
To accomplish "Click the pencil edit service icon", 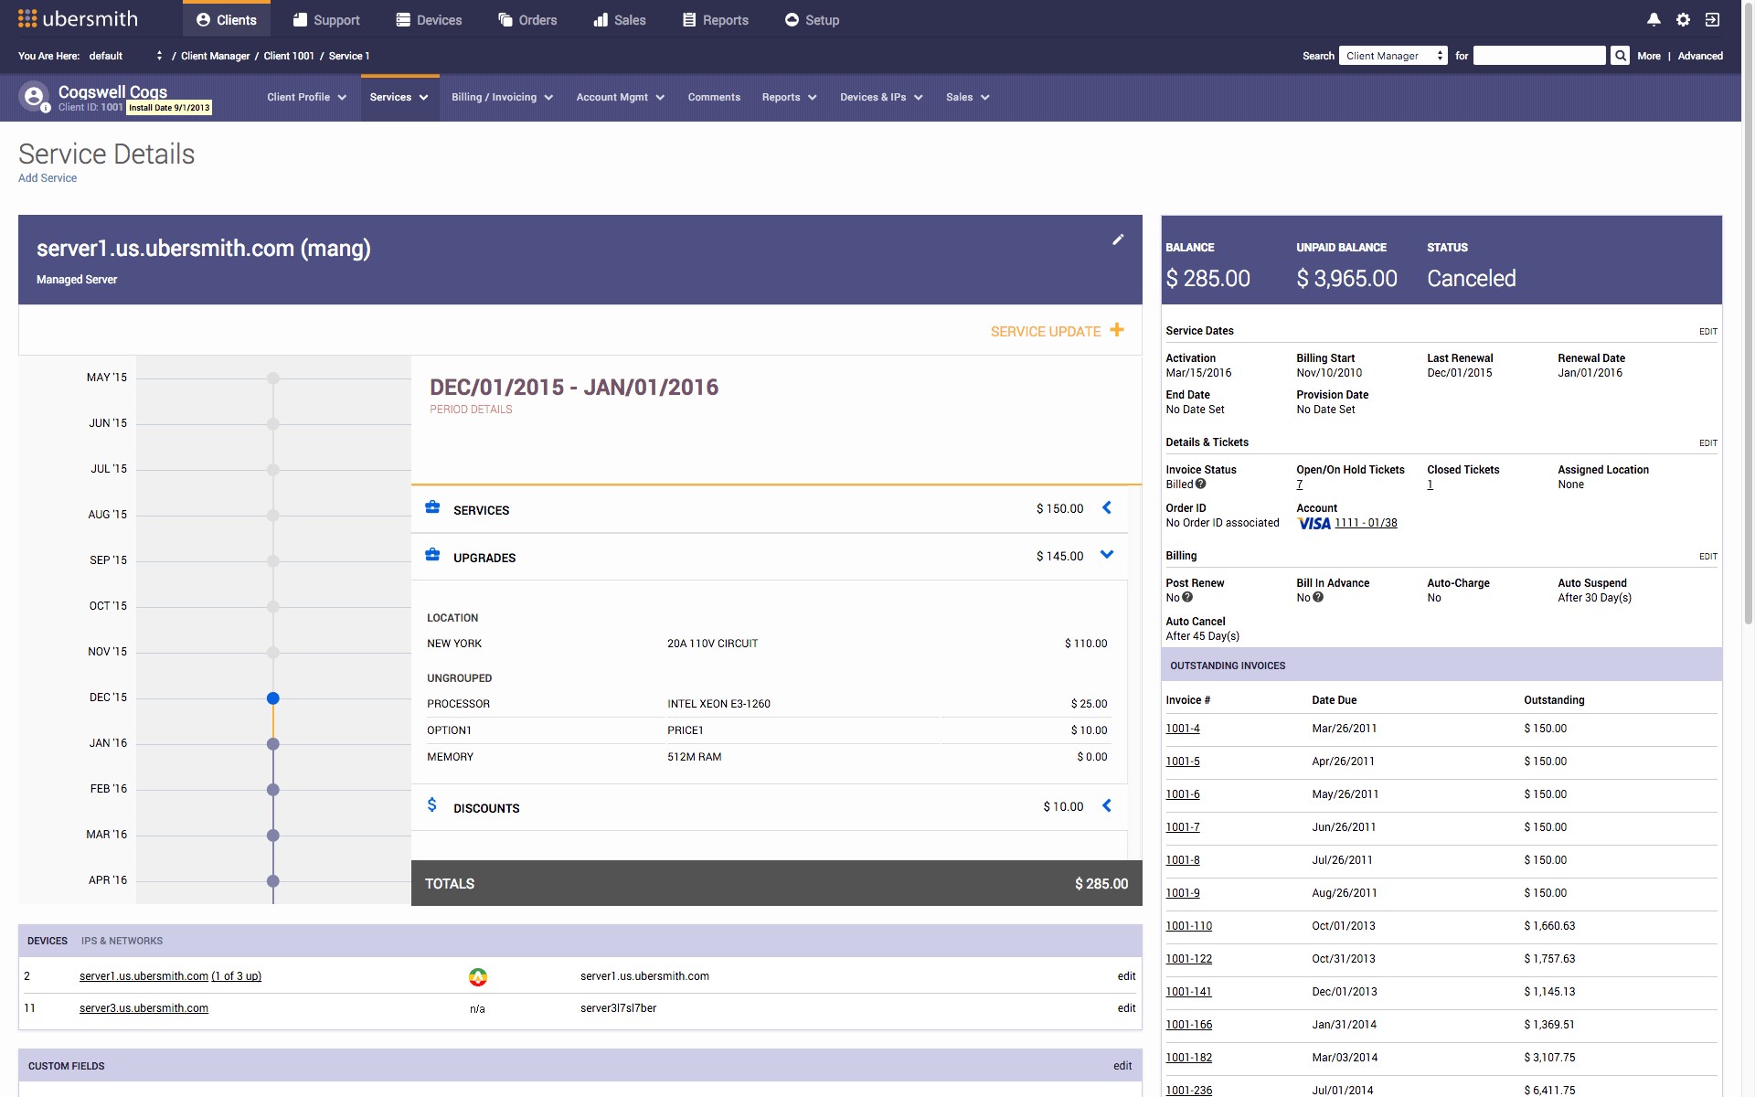I will [1117, 240].
